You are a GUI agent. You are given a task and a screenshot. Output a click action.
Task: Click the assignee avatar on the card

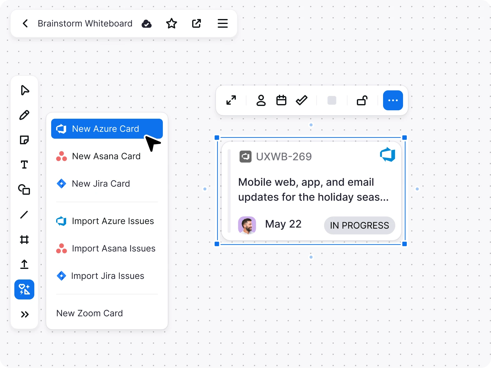tap(247, 225)
